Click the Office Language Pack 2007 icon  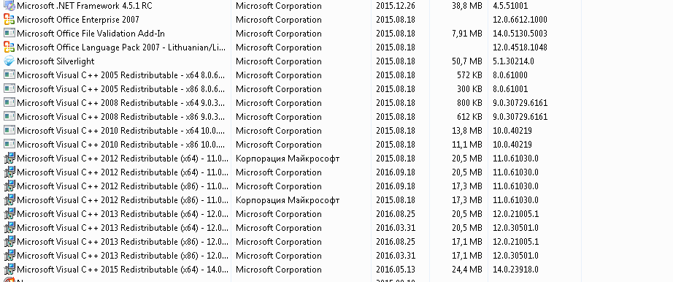click(x=9, y=47)
